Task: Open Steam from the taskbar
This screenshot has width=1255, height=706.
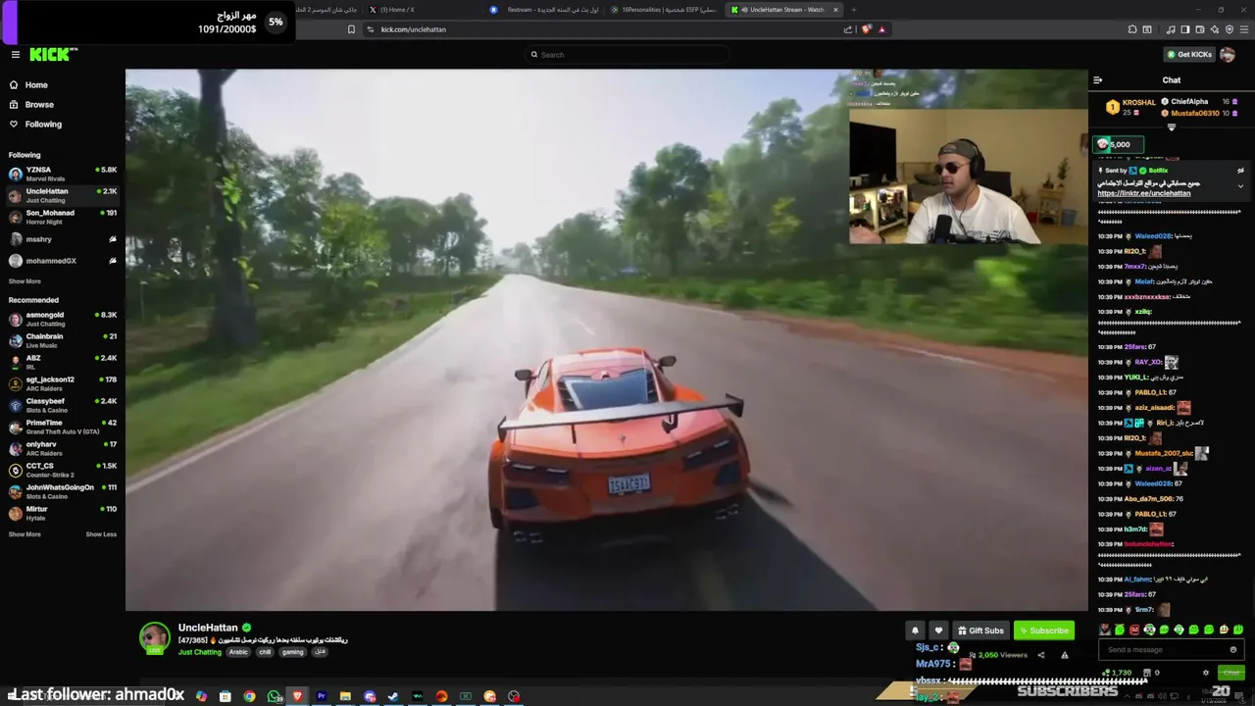Action: pyautogui.click(x=393, y=696)
